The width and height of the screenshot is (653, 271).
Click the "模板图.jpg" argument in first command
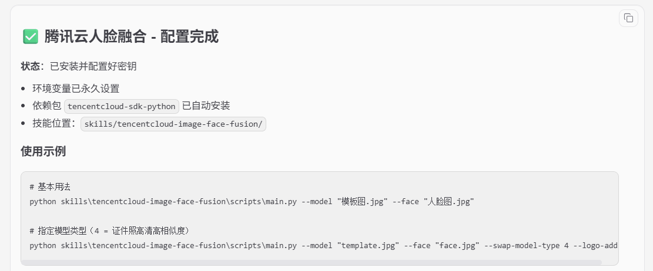pyautogui.click(x=362, y=202)
